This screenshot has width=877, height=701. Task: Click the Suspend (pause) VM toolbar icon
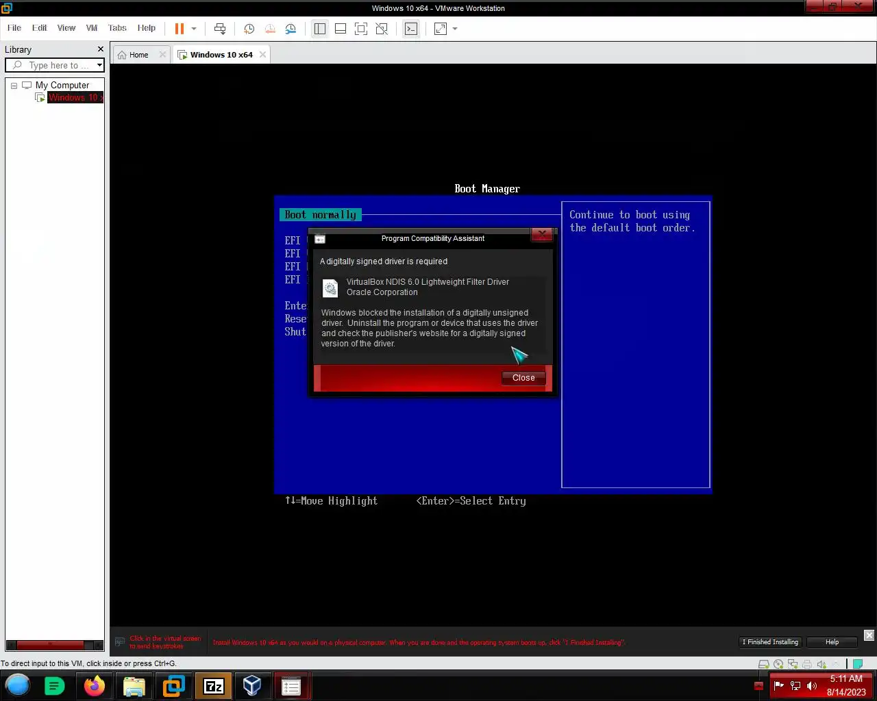(x=180, y=29)
